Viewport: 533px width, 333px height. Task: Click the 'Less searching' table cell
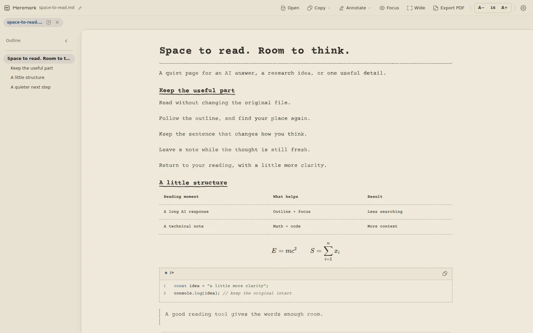click(x=385, y=212)
